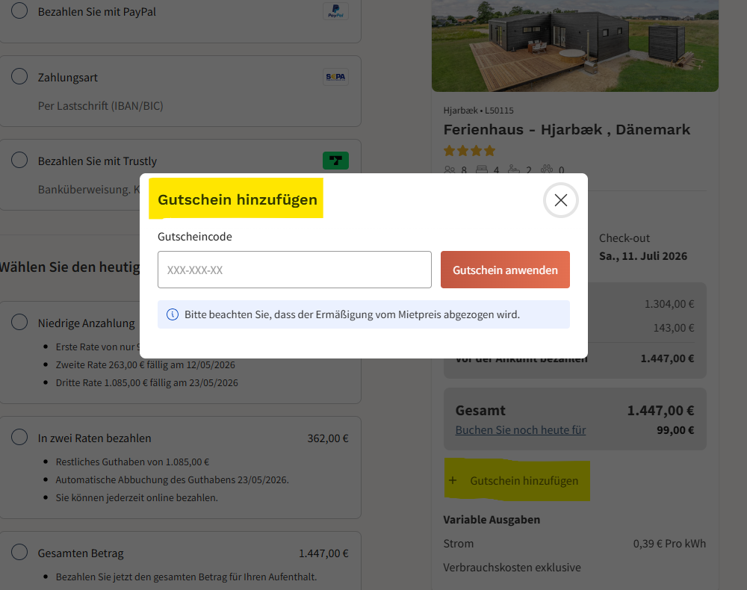Choose Gesamten Betrag payment option
The width and height of the screenshot is (747, 590).
(19, 553)
